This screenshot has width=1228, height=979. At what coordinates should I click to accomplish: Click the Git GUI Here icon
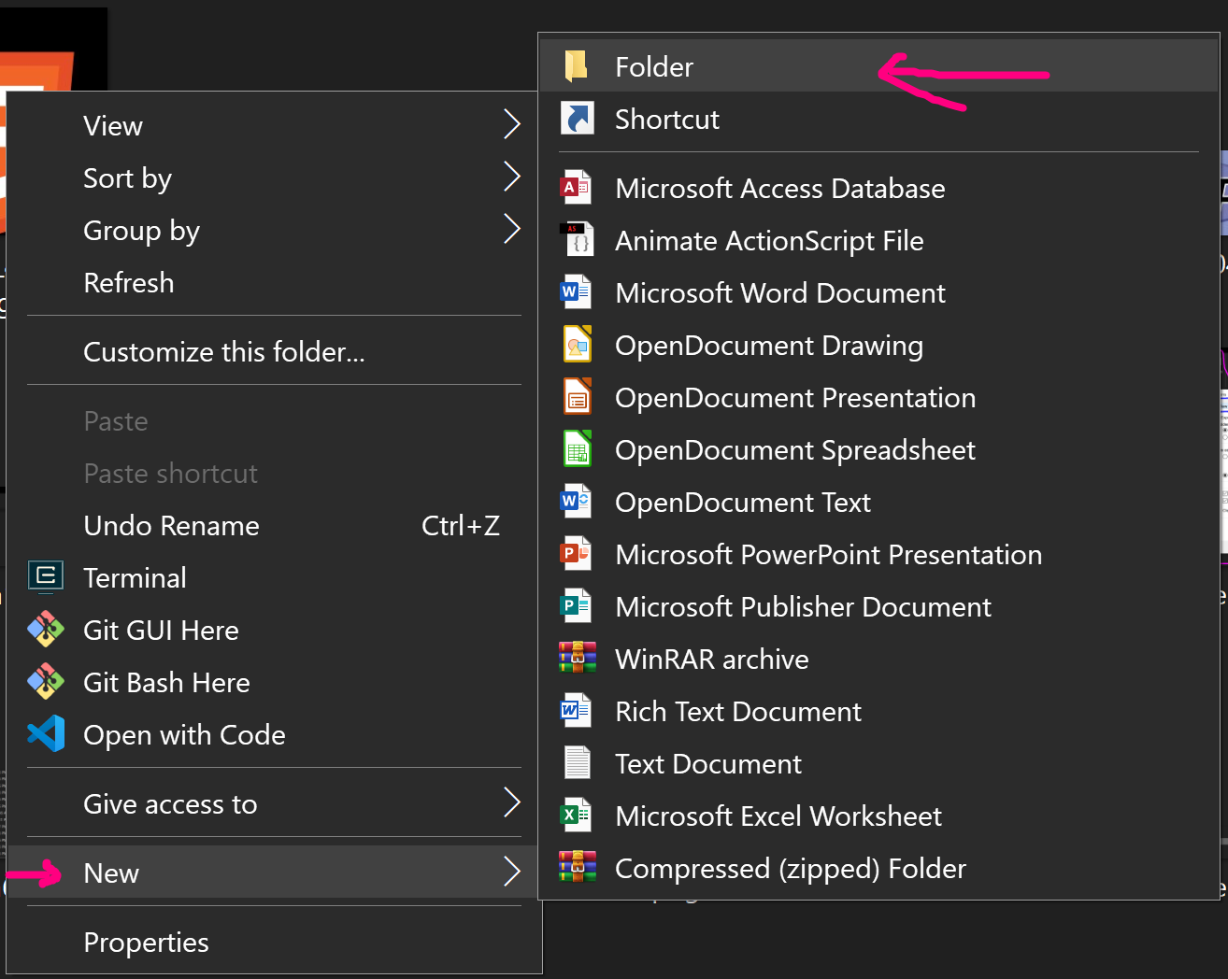[x=45, y=630]
